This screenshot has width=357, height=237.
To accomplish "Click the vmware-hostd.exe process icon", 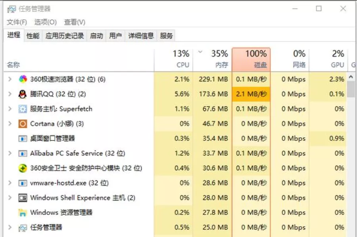I will [22, 183].
